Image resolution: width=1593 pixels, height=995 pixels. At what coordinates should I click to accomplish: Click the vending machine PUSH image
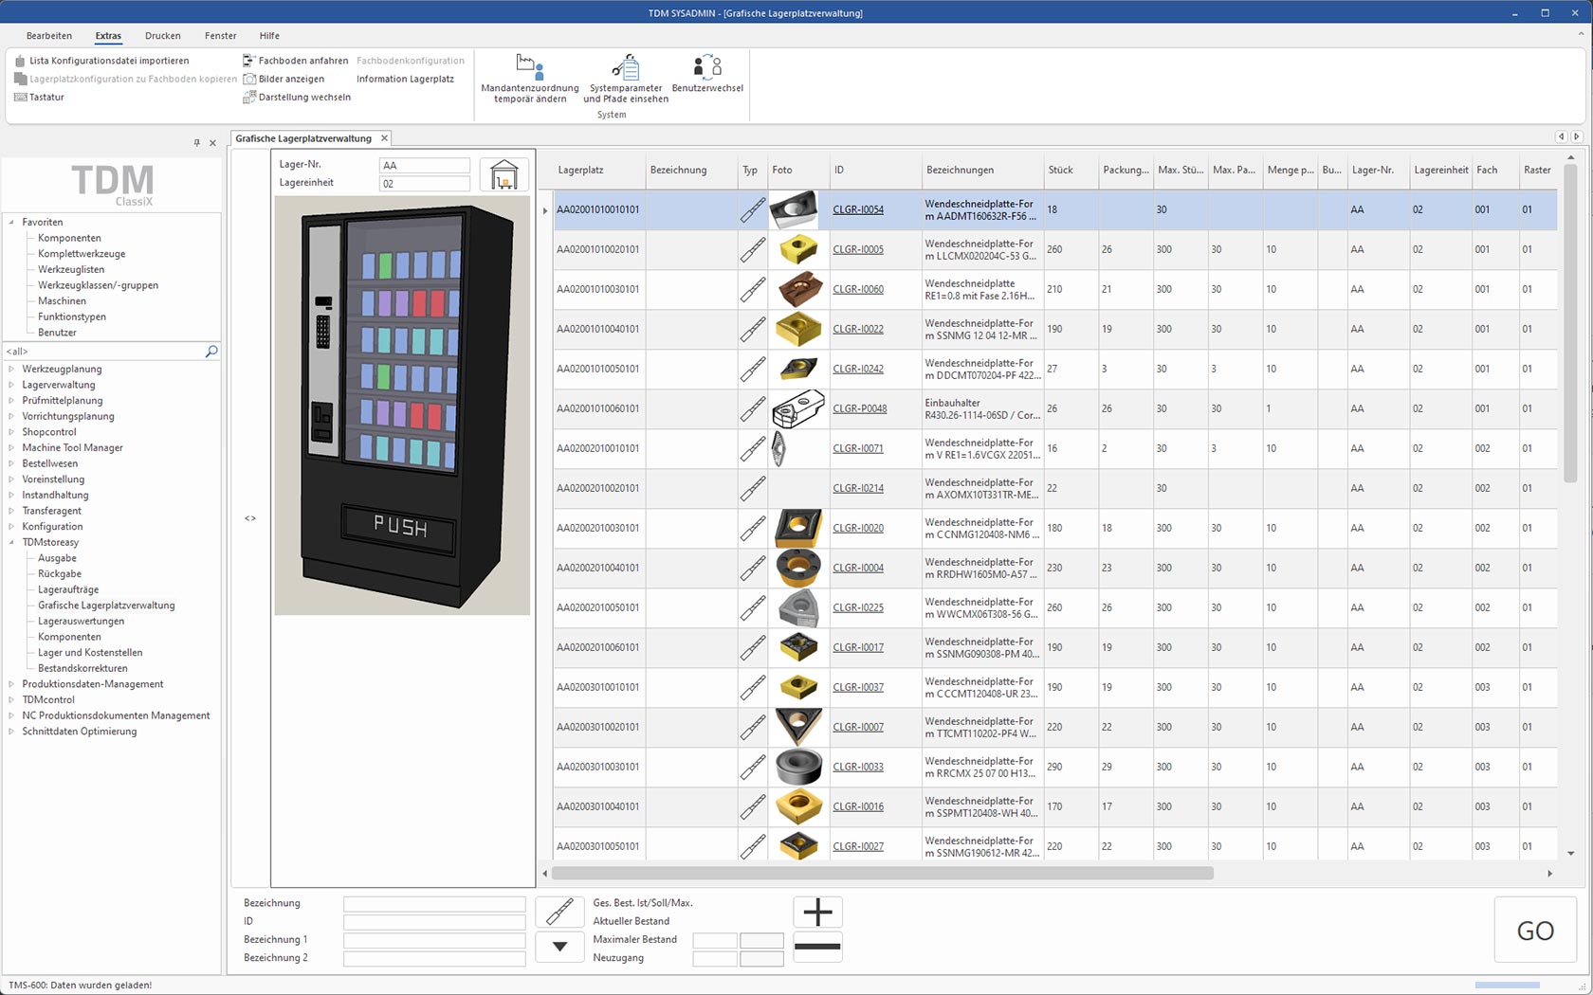click(x=402, y=406)
